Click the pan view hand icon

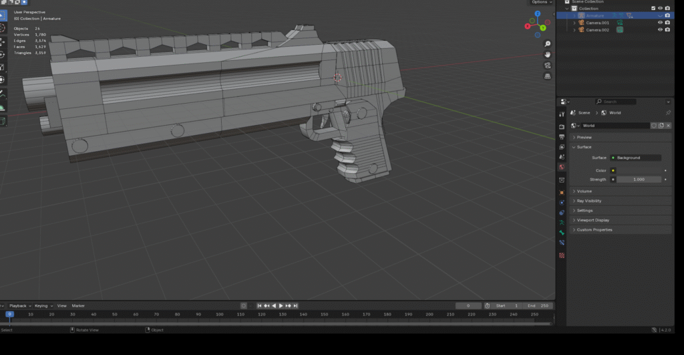click(548, 53)
